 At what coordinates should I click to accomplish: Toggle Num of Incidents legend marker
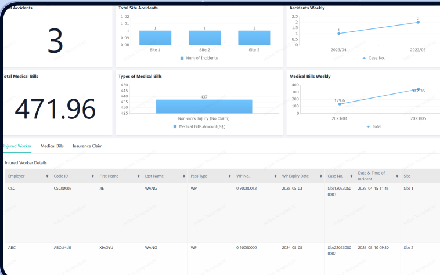pyautogui.click(x=182, y=59)
